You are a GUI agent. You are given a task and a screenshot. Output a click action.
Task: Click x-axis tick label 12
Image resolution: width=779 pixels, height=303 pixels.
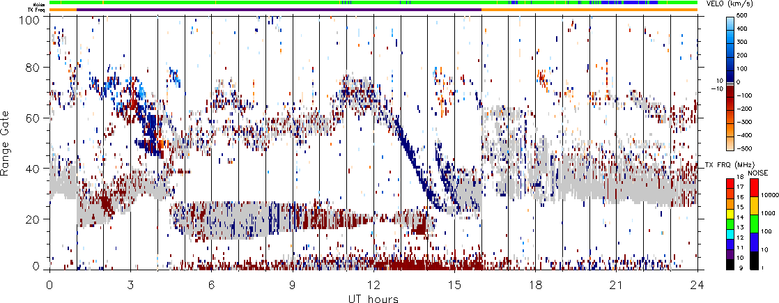[x=373, y=285]
